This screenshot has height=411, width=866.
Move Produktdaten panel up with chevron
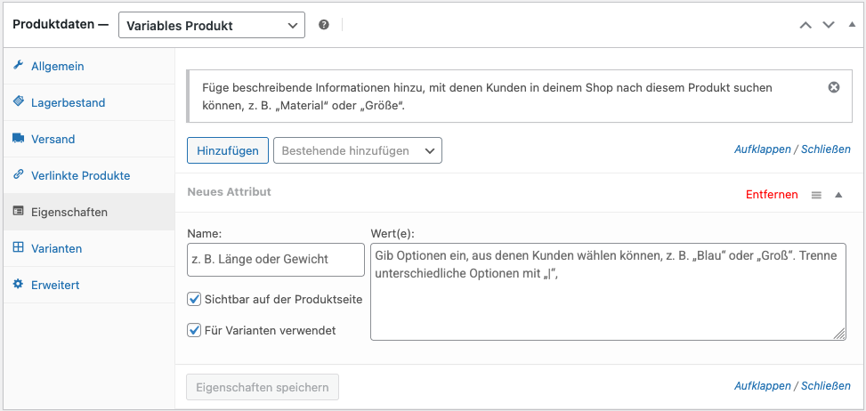[805, 25]
